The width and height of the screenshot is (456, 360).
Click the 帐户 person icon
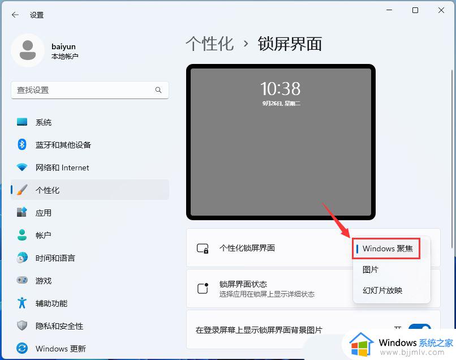click(22, 235)
